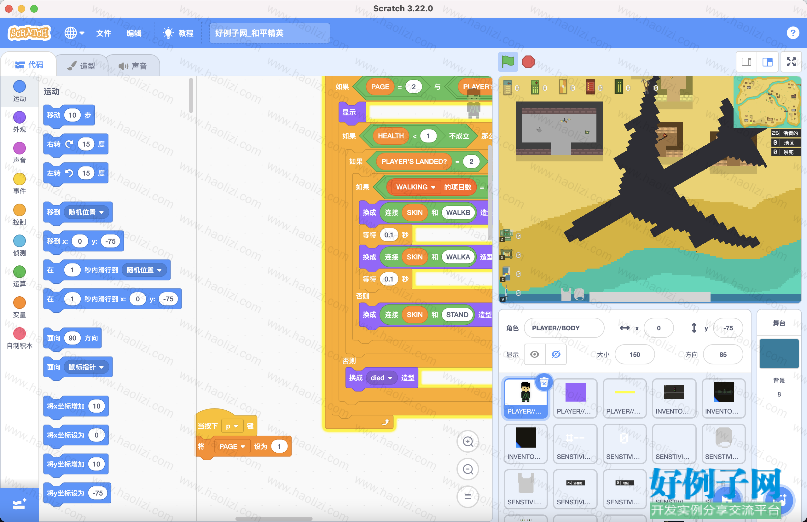Stop the project with red stop button
This screenshot has width=807, height=522.
pyautogui.click(x=528, y=62)
